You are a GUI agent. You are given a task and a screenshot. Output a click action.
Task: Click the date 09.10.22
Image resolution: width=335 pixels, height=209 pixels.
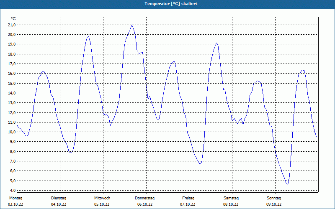pos(274,204)
